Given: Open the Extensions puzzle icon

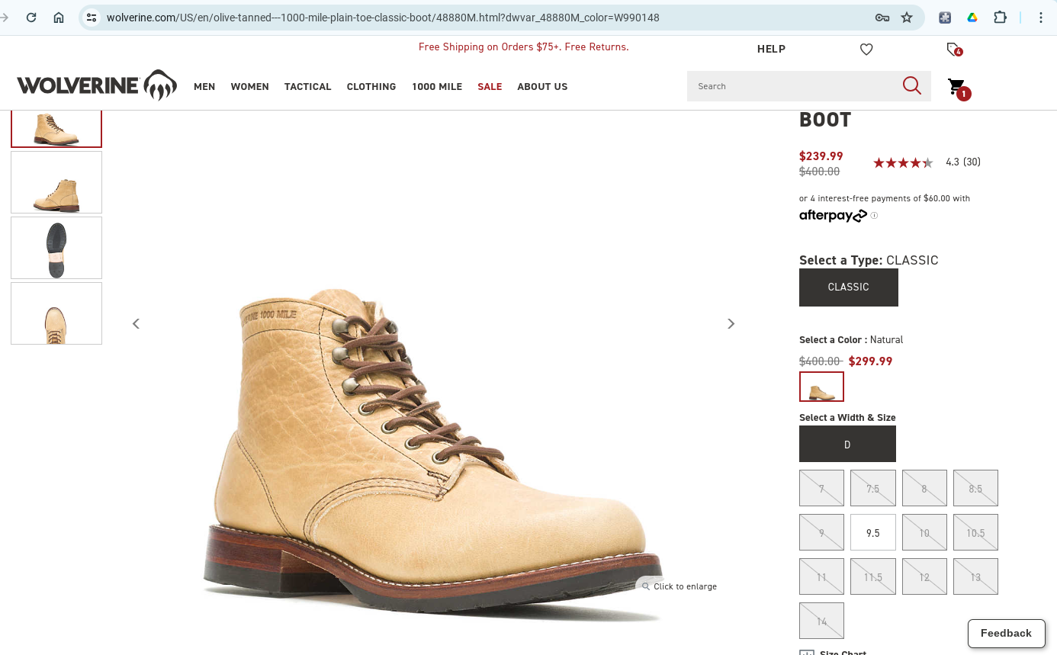Looking at the screenshot, I should click(x=1001, y=17).
